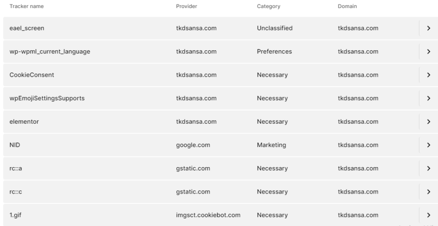Expand the wpEmojiSettingsSupports row chevron

coord(429,98)
